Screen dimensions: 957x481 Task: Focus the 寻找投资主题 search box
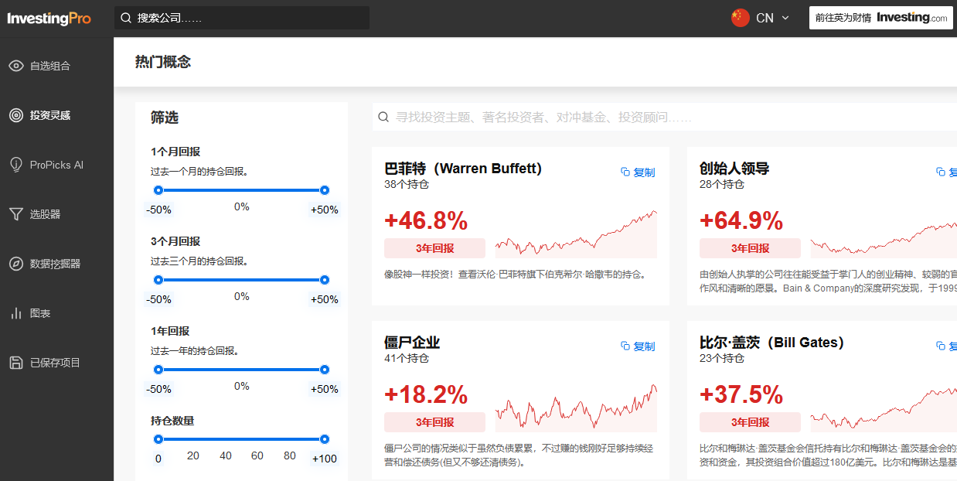pyautogui.click(x=665, y=118)
